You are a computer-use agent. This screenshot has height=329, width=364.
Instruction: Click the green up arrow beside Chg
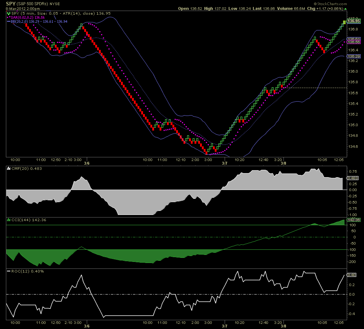(x=345, y=9)
